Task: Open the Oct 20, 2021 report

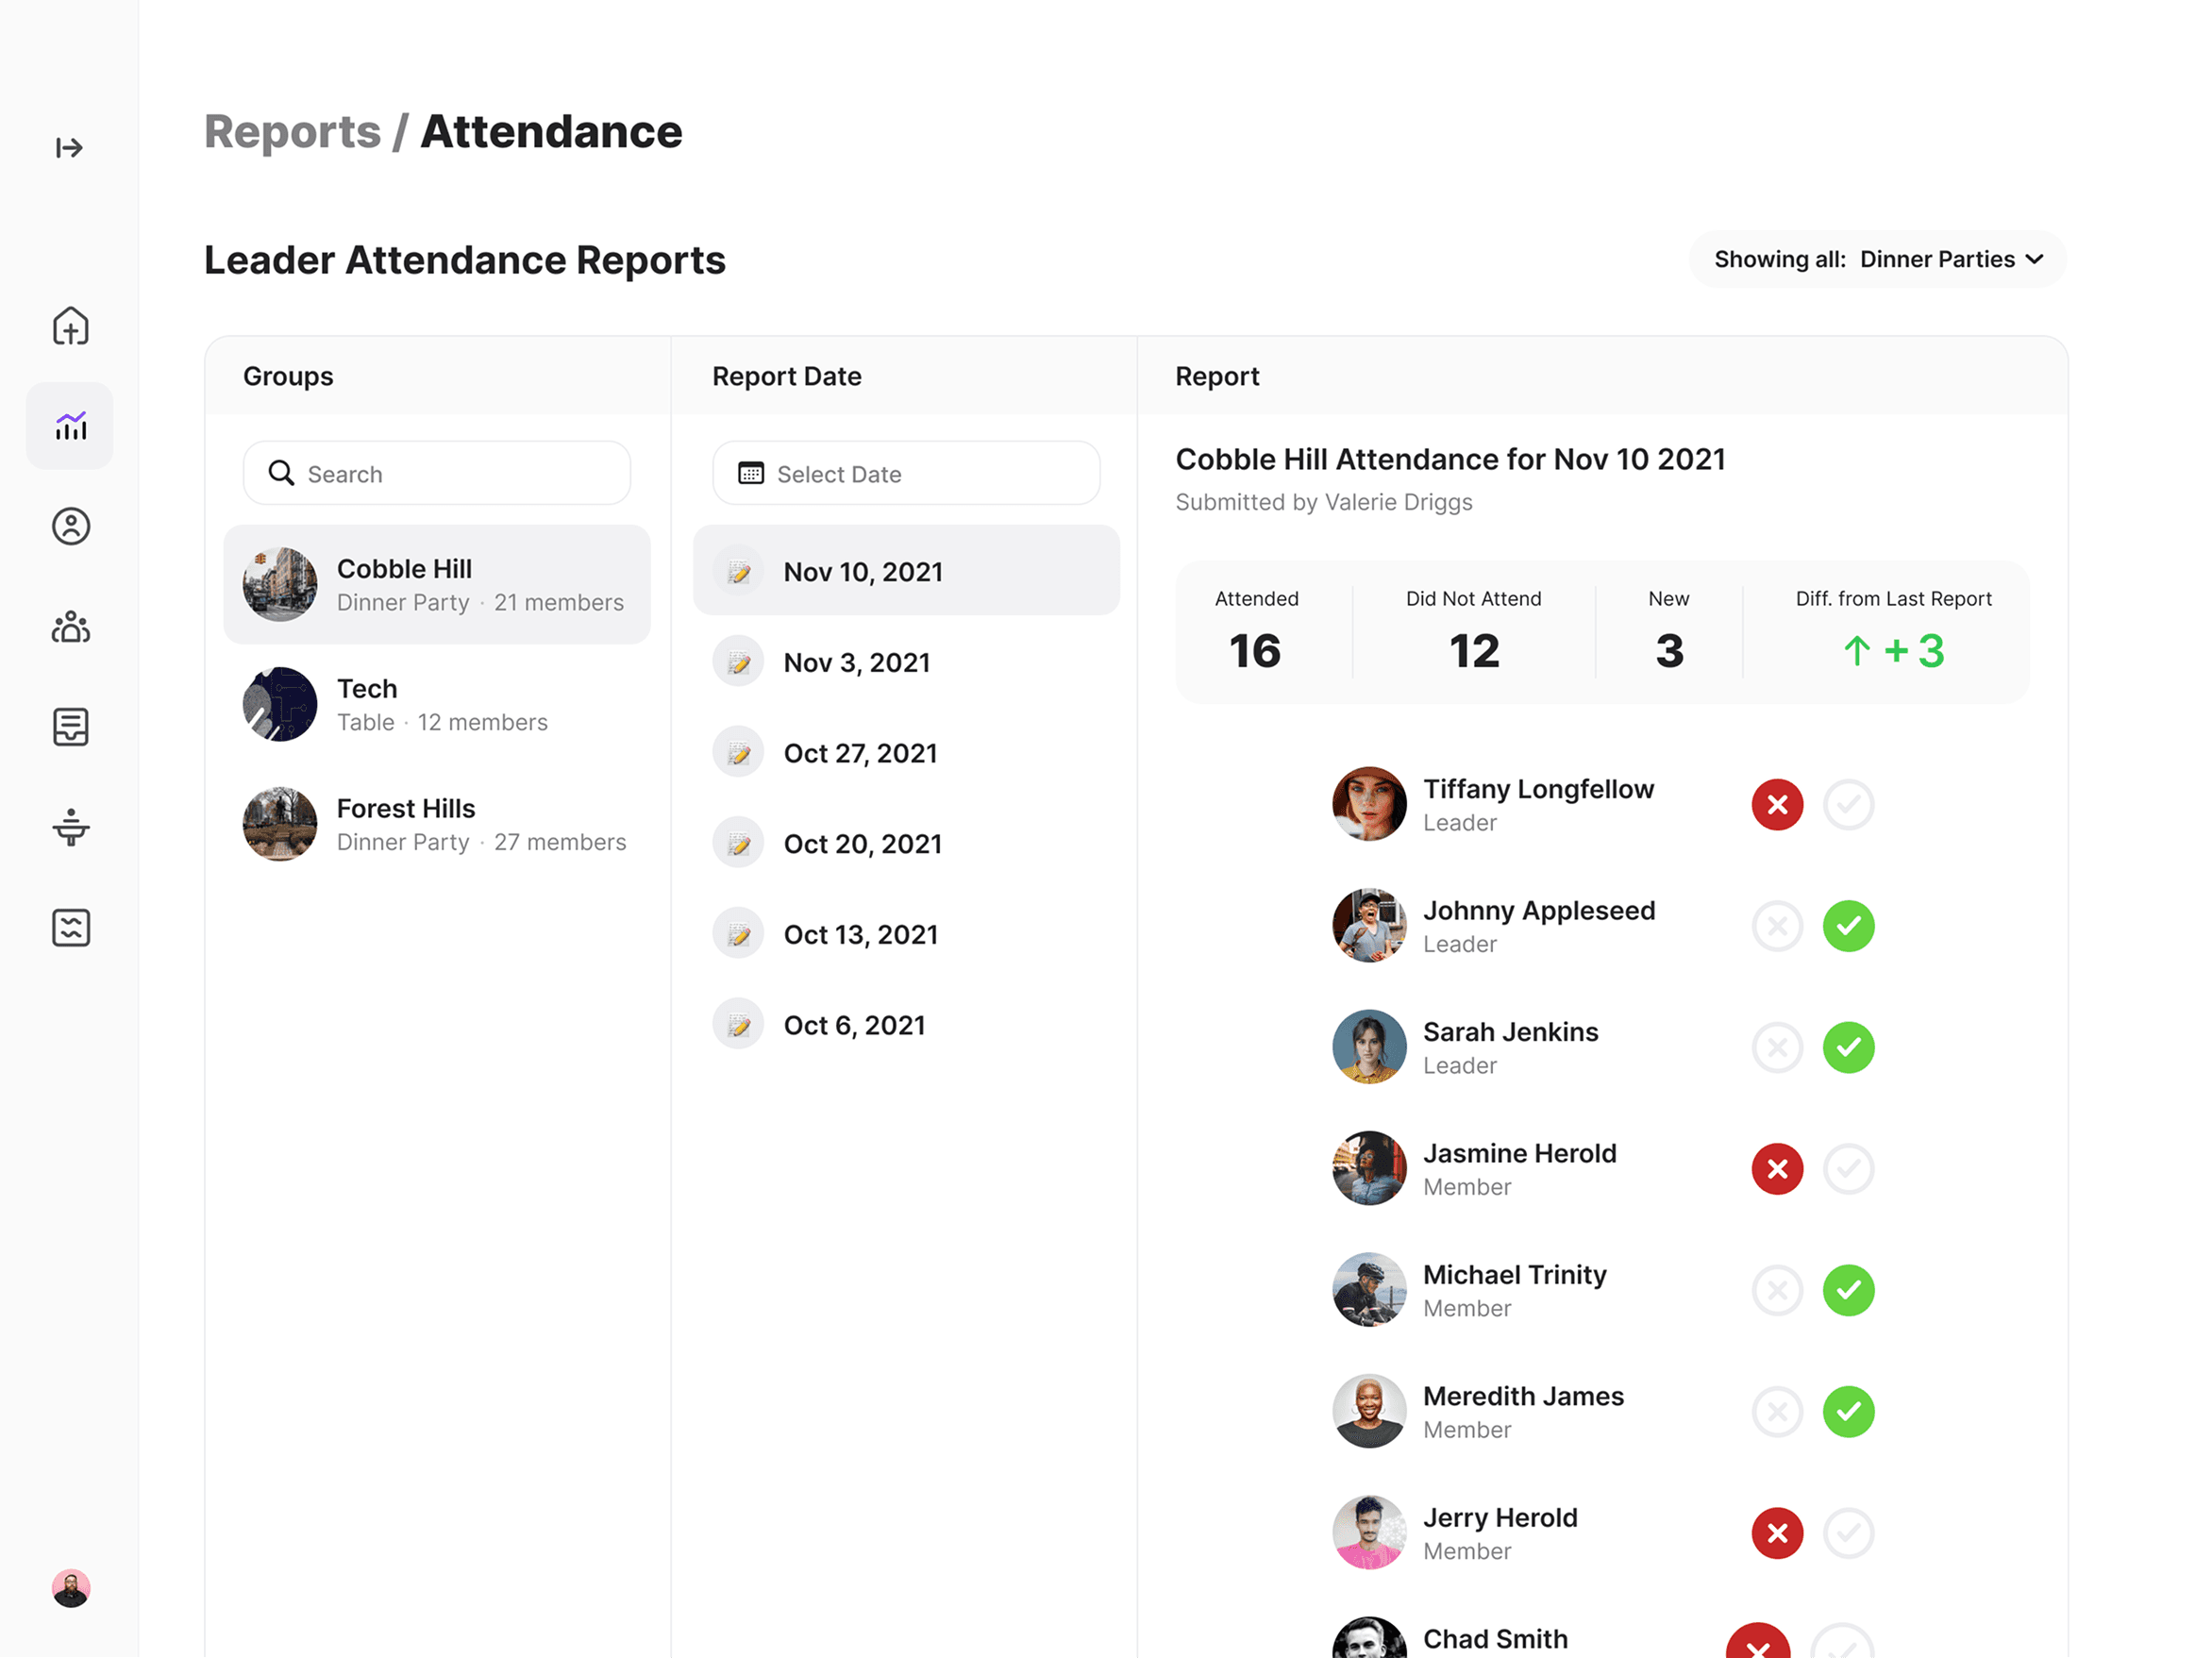Action: [906, 843]
